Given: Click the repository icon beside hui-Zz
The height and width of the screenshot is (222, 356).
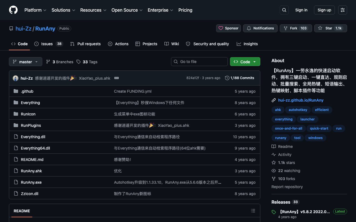Looking at the screenshot, I should (x=11, y=29).
